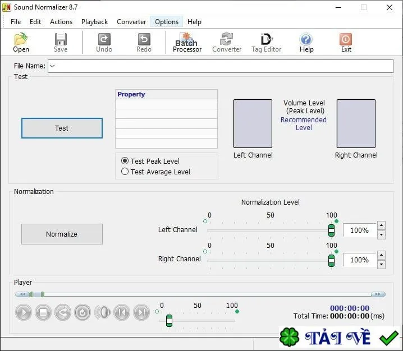Click the red Exit power icon
Viewport: 403px width, 351px height.
pos(346,39)
